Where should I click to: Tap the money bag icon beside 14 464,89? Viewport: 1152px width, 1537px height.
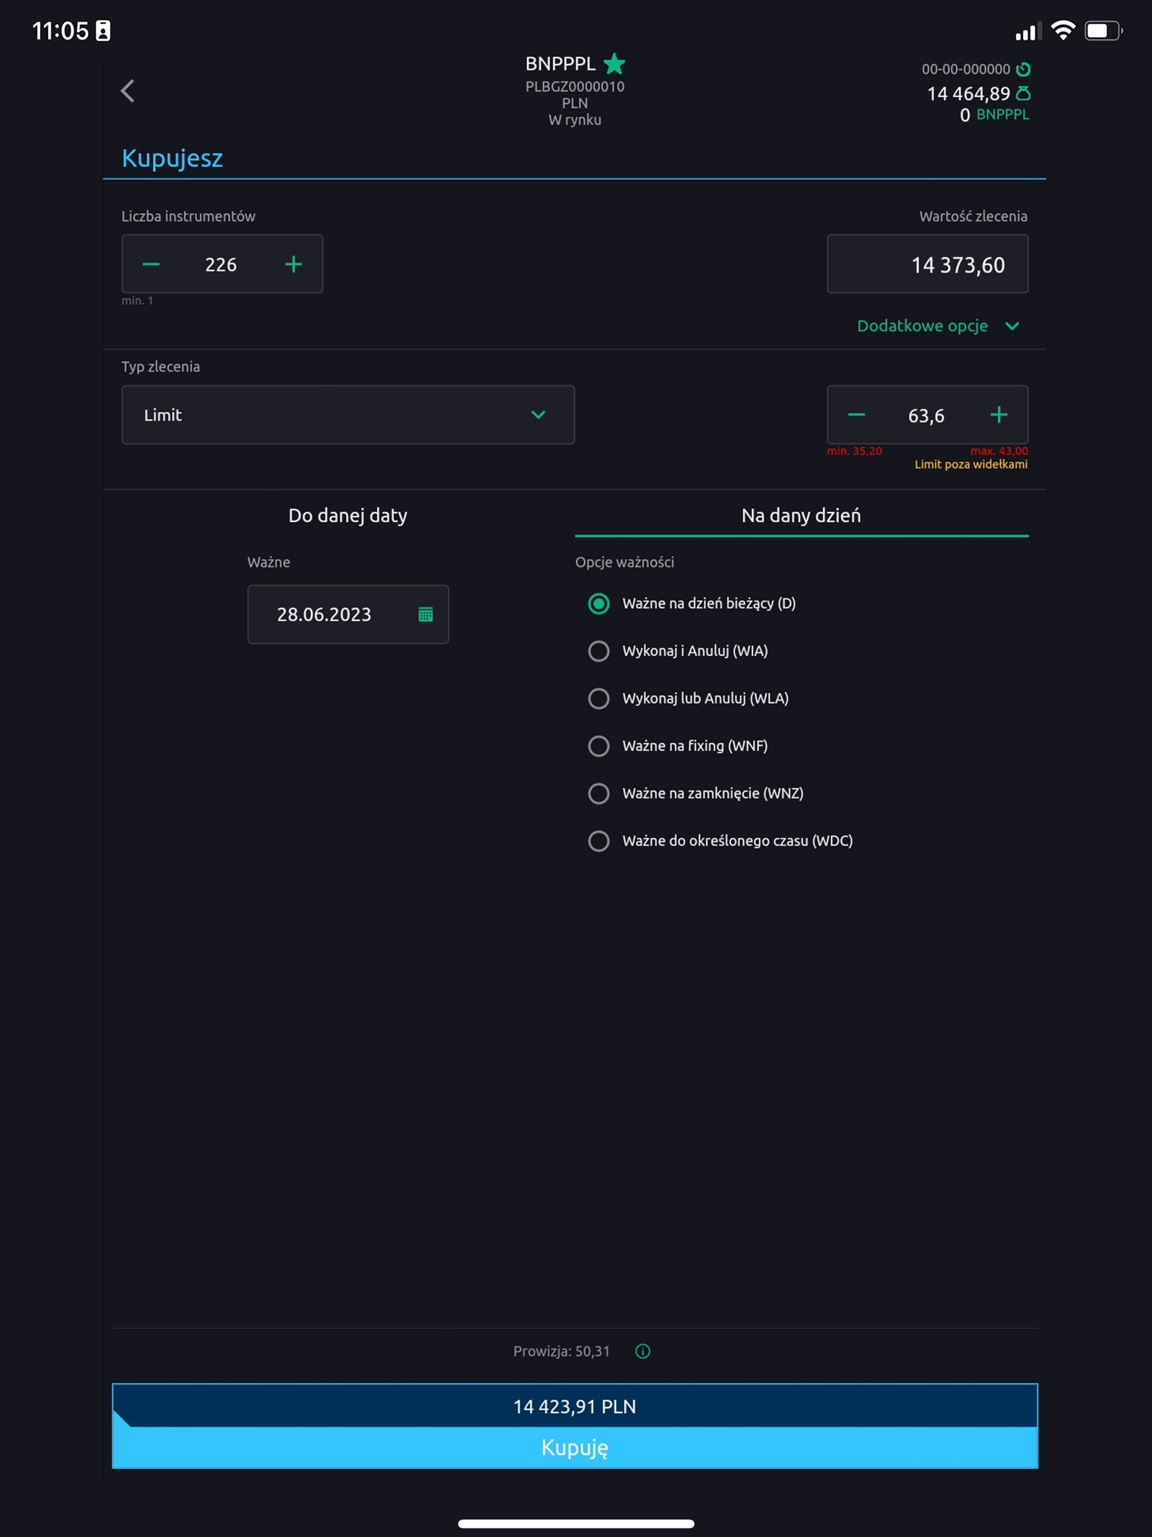[1023, 93]
